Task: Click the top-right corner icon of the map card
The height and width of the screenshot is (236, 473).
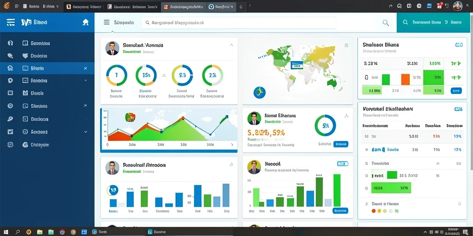Action: click(x=346, y=45)
